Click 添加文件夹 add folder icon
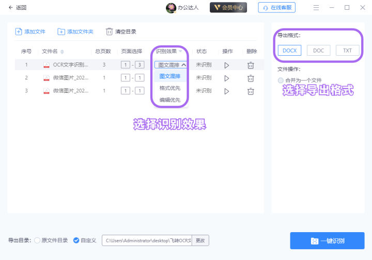The image size is (372, 260). 61,31
